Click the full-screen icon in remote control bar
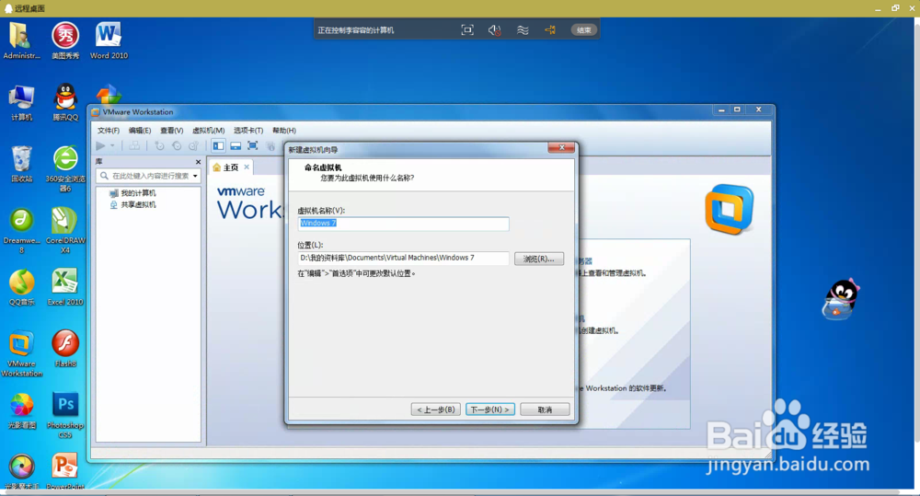Viewport: 920px width, 496px height. [x=467, y=30]
